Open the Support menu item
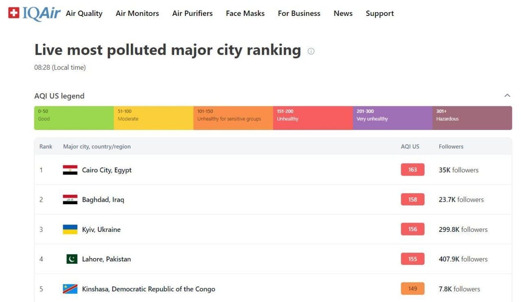Screen dimensions: 522x302 point(380,13)
